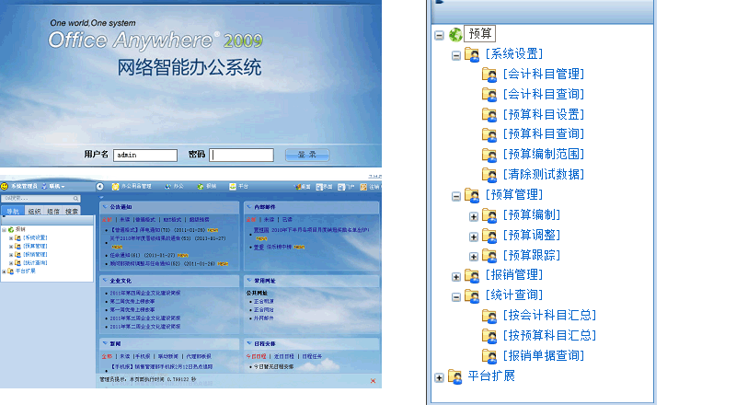This screenshot has width=736, height=416.
Task: Switch to the 组织 tab
Action: pos(34,212)
